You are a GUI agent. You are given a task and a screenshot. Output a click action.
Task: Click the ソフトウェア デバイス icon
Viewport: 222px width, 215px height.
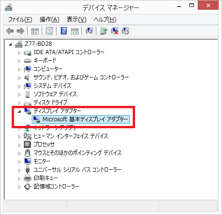[28, 94]
